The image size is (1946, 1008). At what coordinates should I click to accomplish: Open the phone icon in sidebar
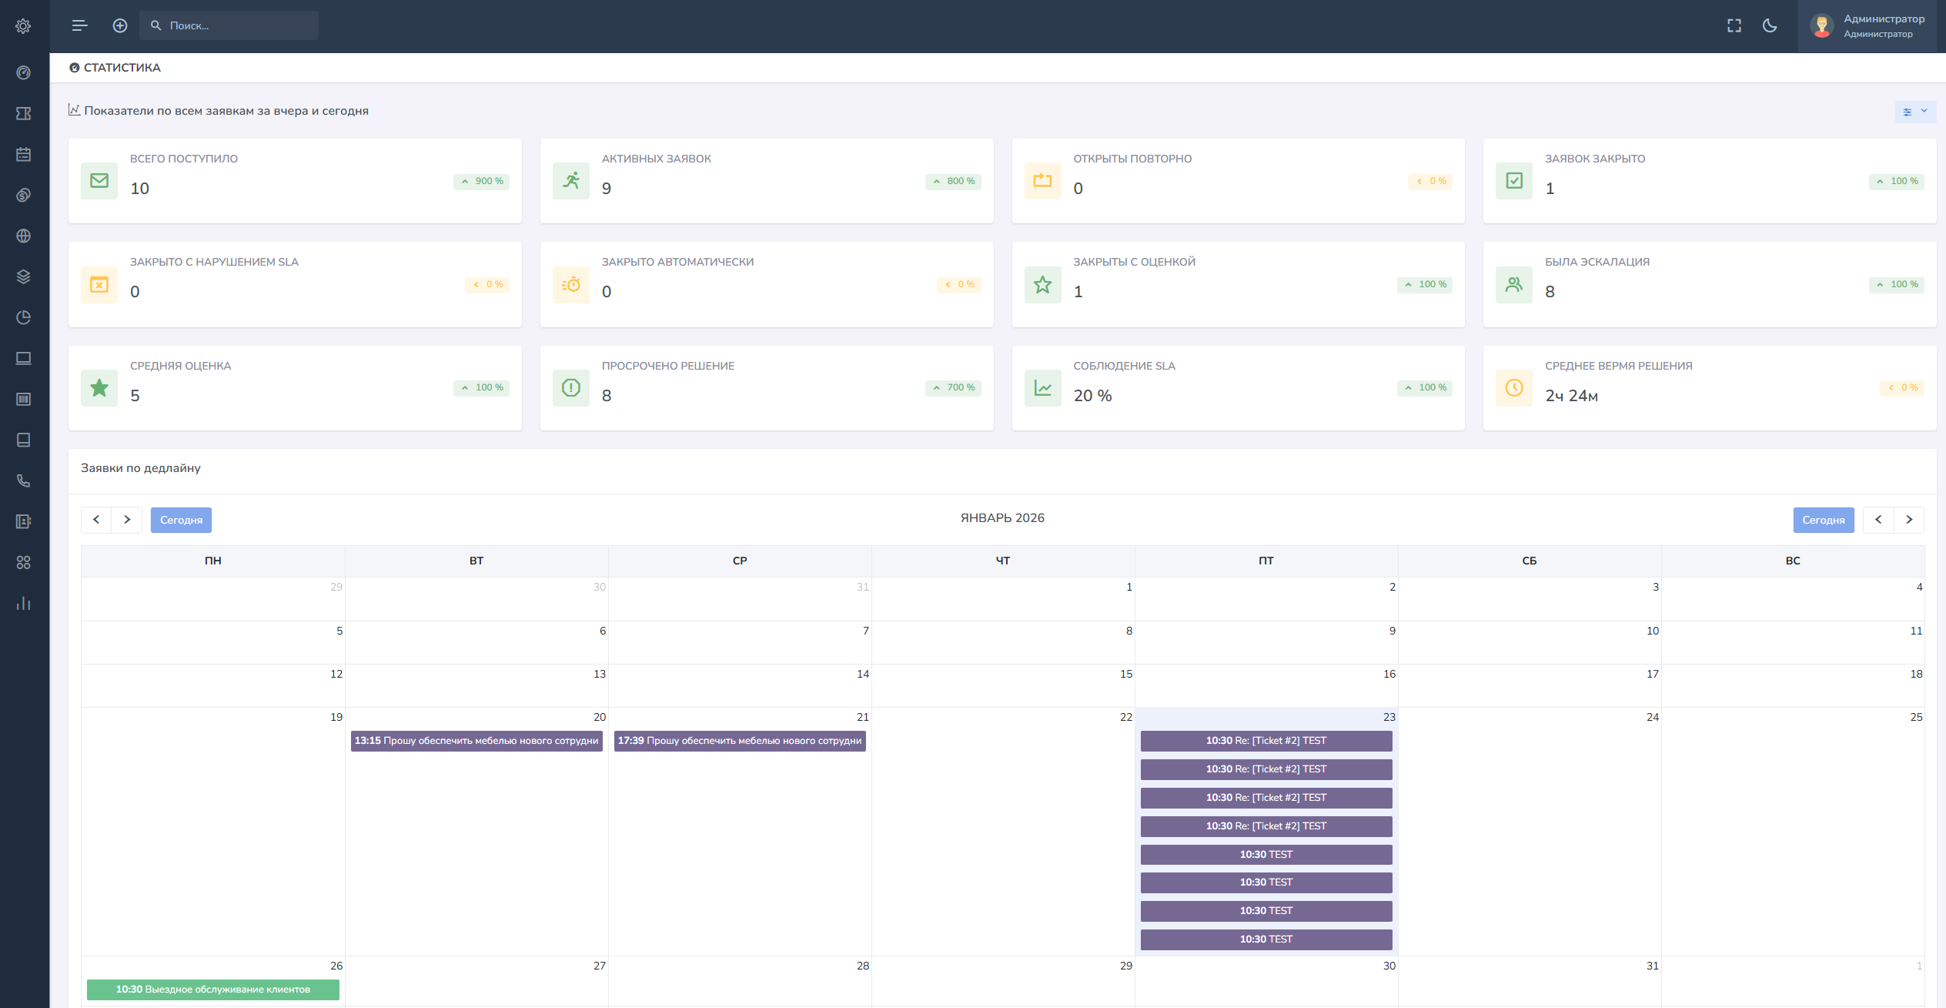pos(24,481)
